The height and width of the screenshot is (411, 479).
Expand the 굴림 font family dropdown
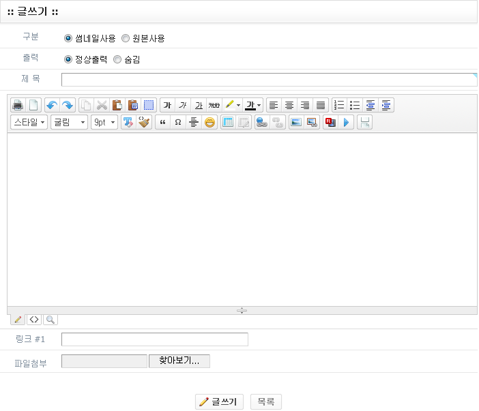click(x=69, y=123)
